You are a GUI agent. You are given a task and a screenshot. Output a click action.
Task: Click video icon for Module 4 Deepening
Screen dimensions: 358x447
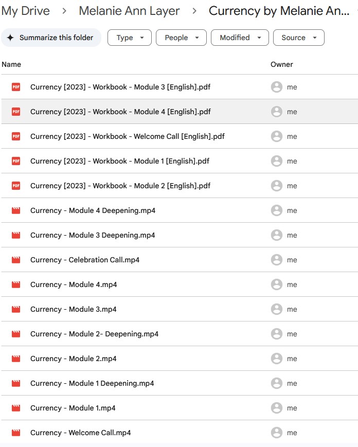click(16, 210)
